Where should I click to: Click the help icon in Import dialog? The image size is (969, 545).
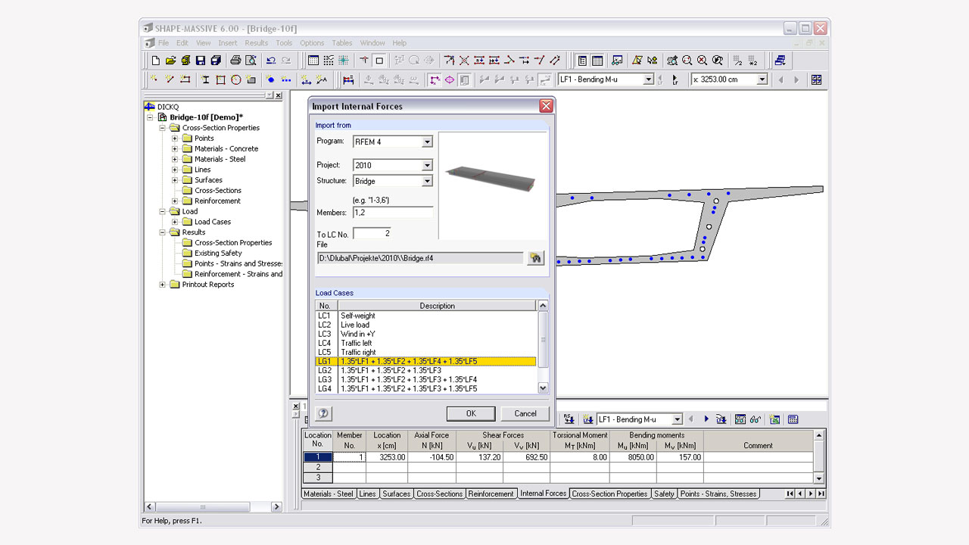[323, 413]
